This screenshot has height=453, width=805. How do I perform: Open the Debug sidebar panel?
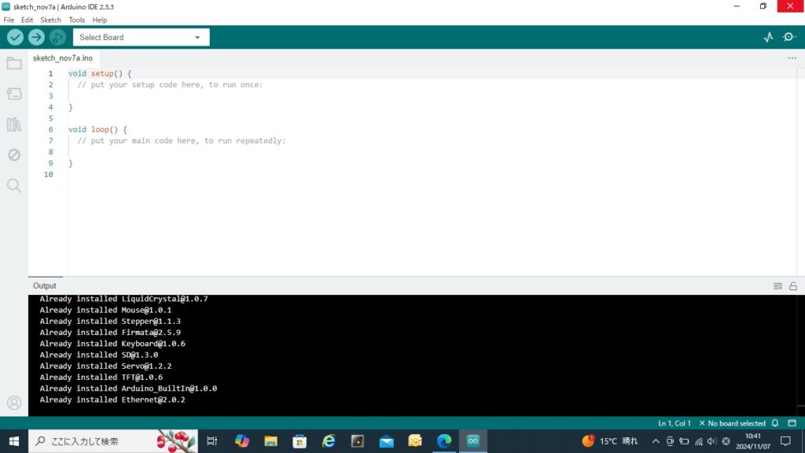[14, 155]
